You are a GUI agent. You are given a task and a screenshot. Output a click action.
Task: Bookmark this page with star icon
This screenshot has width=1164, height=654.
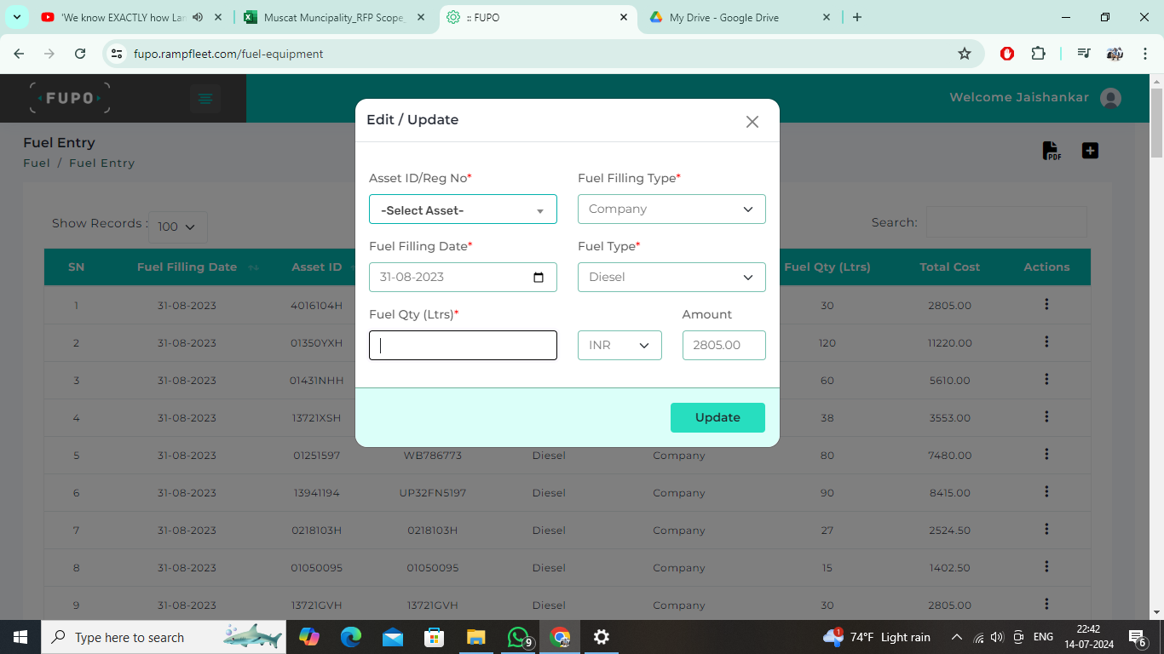point(964,54)
